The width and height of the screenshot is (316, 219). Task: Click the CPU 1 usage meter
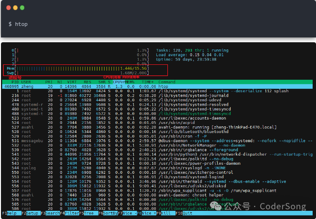[x=80, y=55]
